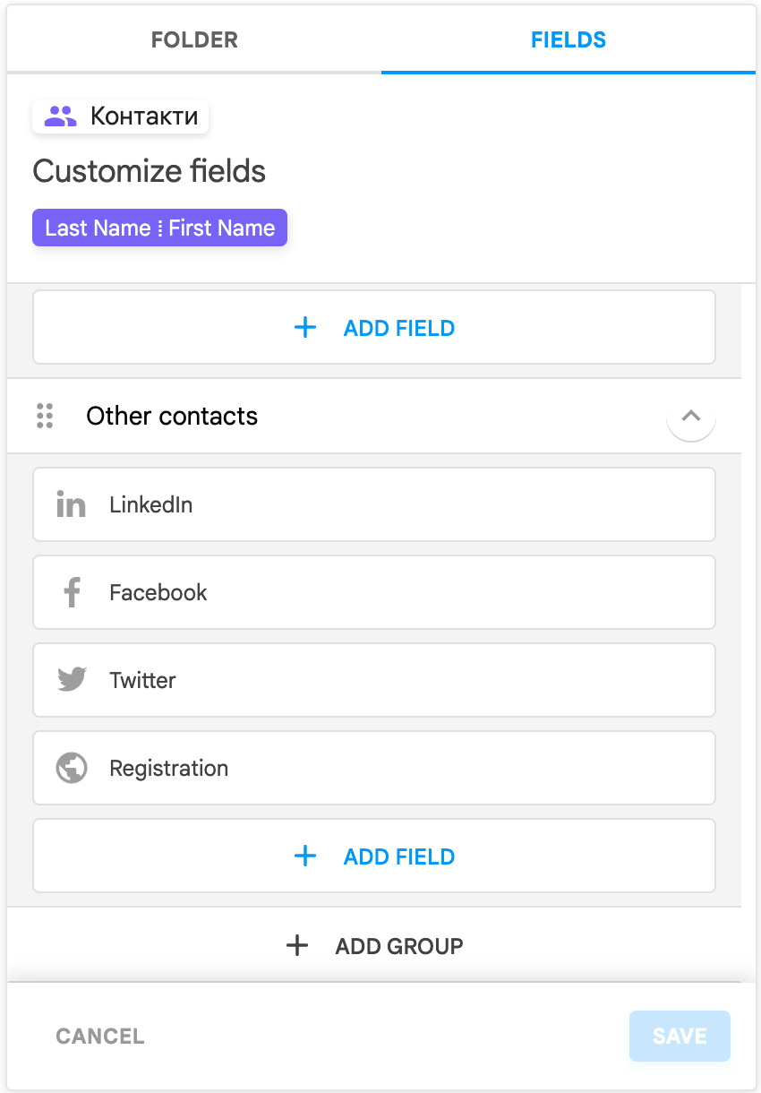Collapse the Other contacts group
This screenshot has width=761, height=1093.
[690, 416]
